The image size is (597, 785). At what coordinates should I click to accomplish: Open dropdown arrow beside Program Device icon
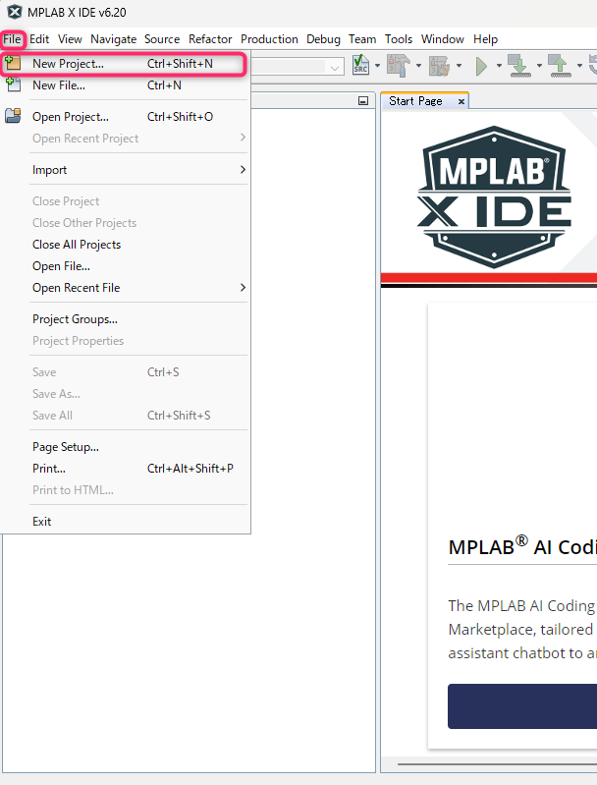pyautogui.click(x=539, y=66)
